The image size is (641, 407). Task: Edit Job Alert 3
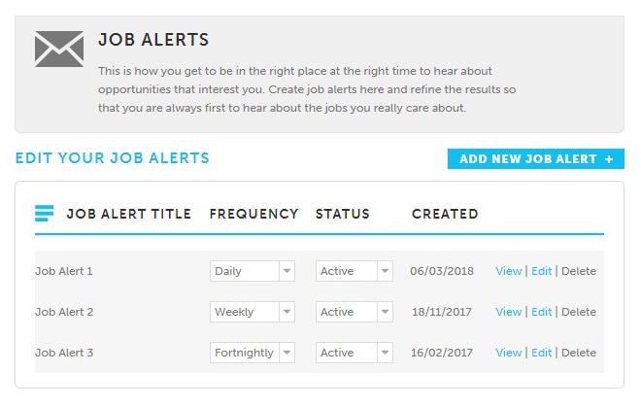click(x=541, y=354)
